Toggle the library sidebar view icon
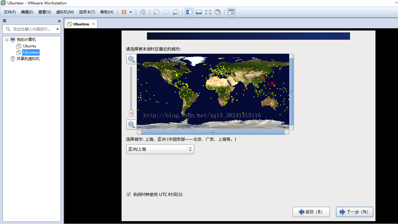 tap(189, 12)
